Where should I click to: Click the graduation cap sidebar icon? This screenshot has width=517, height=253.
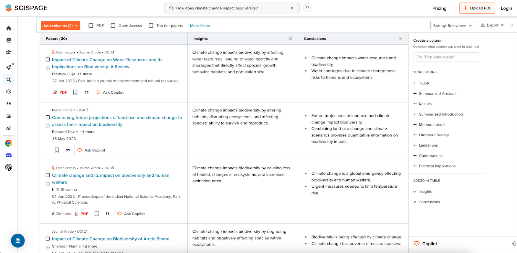9,52
